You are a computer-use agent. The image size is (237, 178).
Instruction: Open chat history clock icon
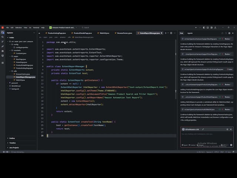pos(226,33)
